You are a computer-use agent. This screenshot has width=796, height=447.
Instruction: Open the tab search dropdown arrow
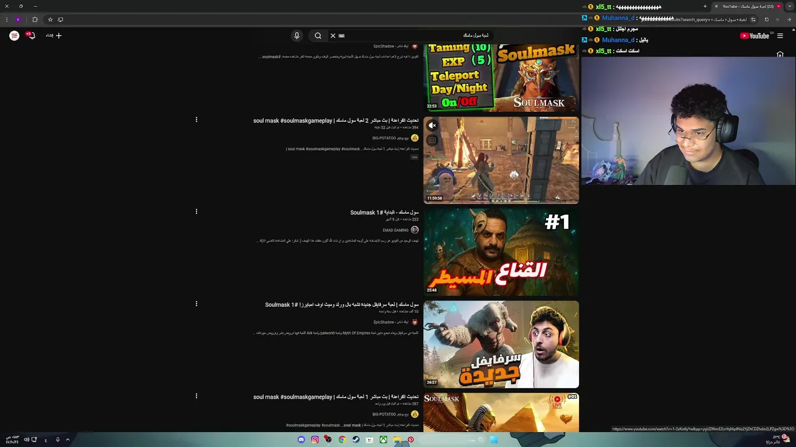(790, 6)
